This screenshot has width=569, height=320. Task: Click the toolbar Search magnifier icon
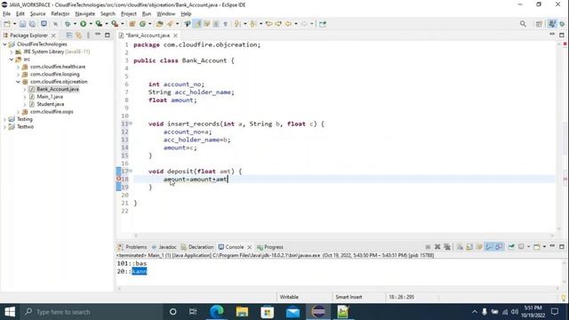click(x=523, y=24)
